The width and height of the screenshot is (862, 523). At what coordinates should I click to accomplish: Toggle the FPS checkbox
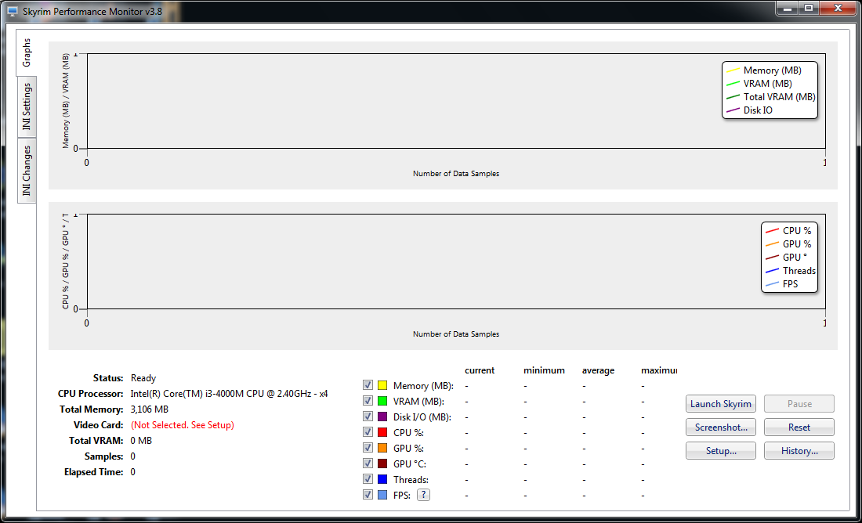point(368,495)
